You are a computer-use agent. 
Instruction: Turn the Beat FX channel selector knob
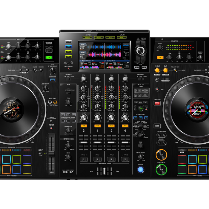(x=140, y=135)
